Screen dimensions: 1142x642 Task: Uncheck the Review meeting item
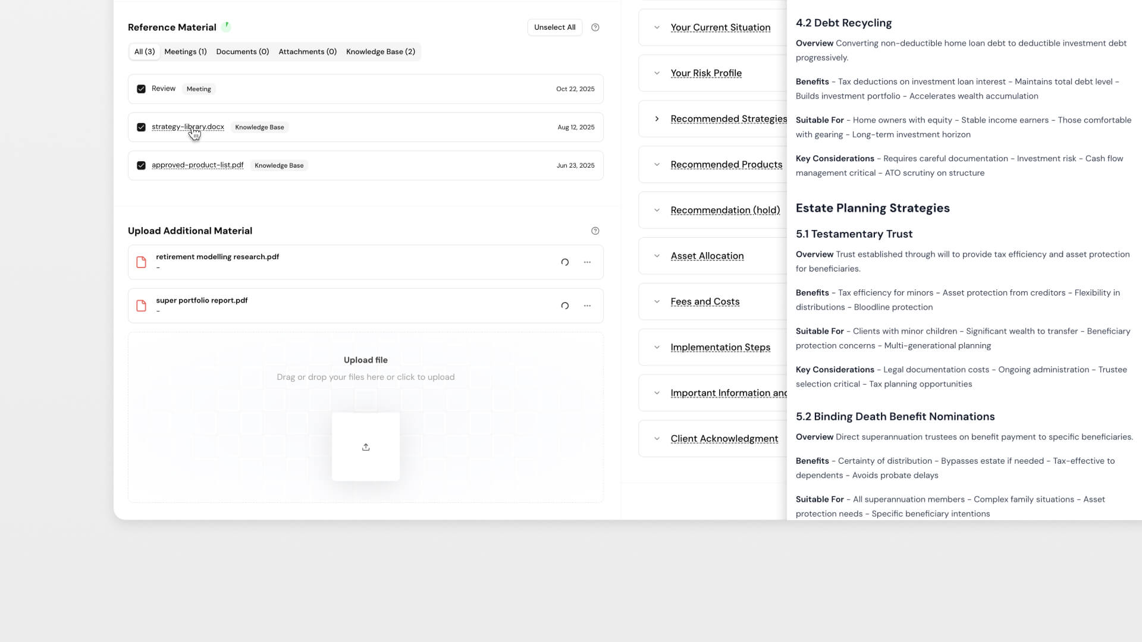tap(141, 89)
